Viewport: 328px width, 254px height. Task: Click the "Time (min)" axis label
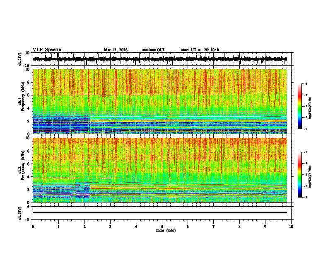pyautogui.click(x=166, y=230)
